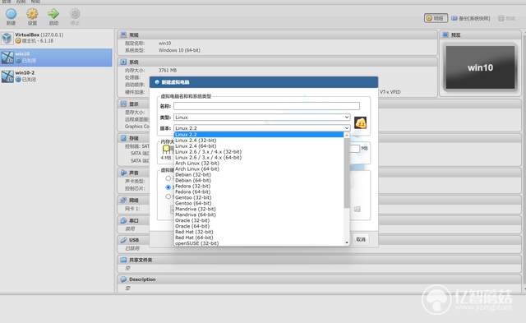Click the 声音 audio section icon
This screenshot has width=526, height=323.
point(123,173)
